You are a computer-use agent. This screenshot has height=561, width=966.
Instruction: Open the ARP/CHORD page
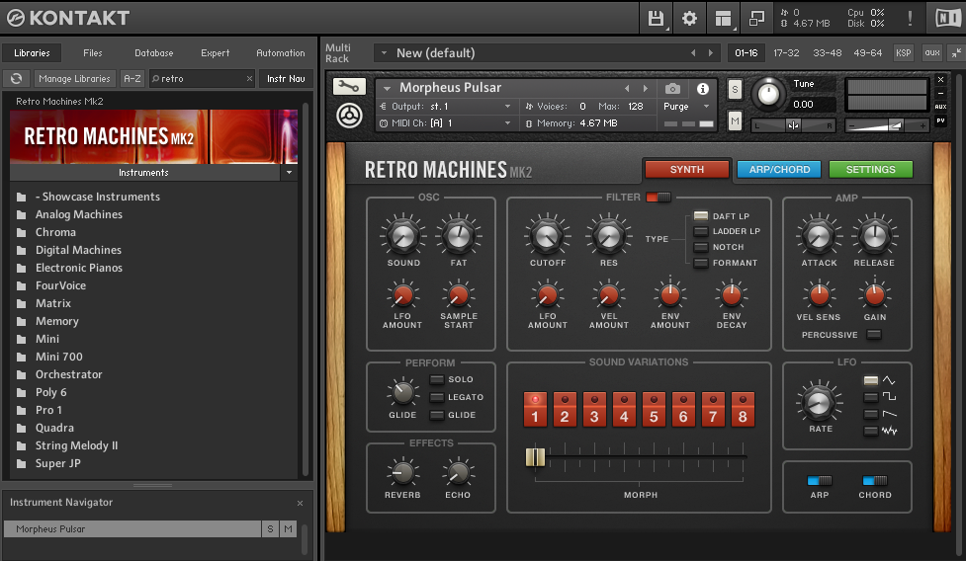click(x=779, y=170)
